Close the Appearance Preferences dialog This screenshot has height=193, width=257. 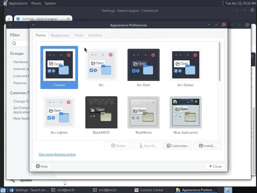[215, 166]
